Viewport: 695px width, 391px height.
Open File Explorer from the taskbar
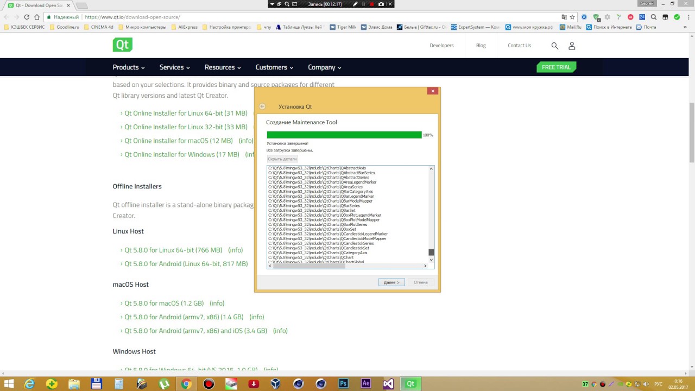pyautogui.click(x=74, y=384)
